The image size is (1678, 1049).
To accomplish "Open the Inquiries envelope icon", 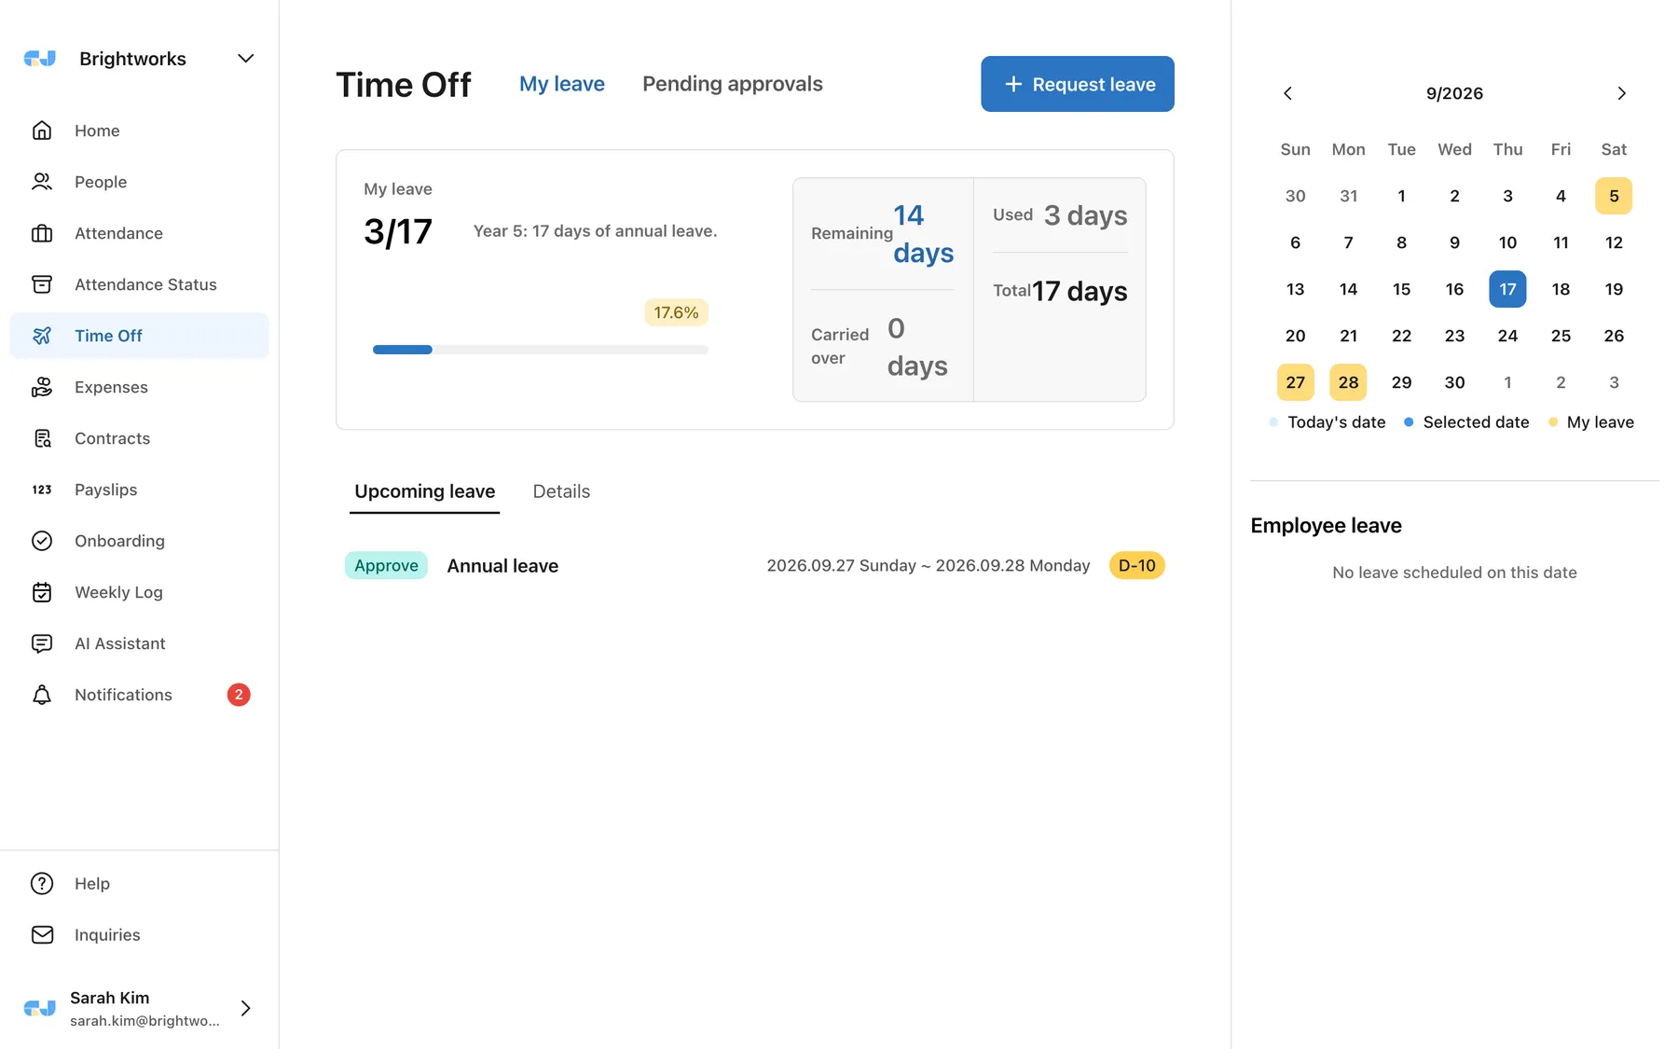I will click(x=42, y=934).
